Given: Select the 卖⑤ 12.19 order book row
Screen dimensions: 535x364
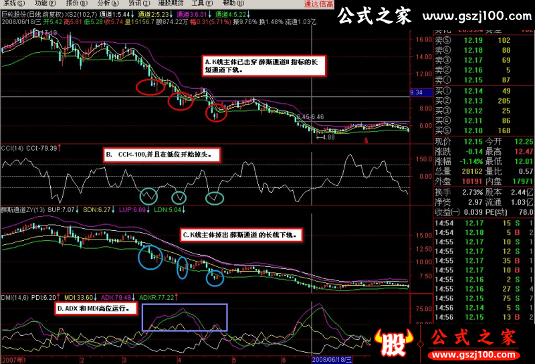Looking at the screenshot, I should (x=484, y=40).
